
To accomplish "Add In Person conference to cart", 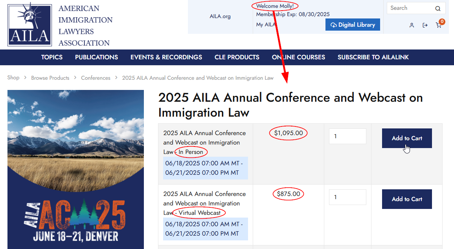I will pyautogui.click(x=407, y=138).
